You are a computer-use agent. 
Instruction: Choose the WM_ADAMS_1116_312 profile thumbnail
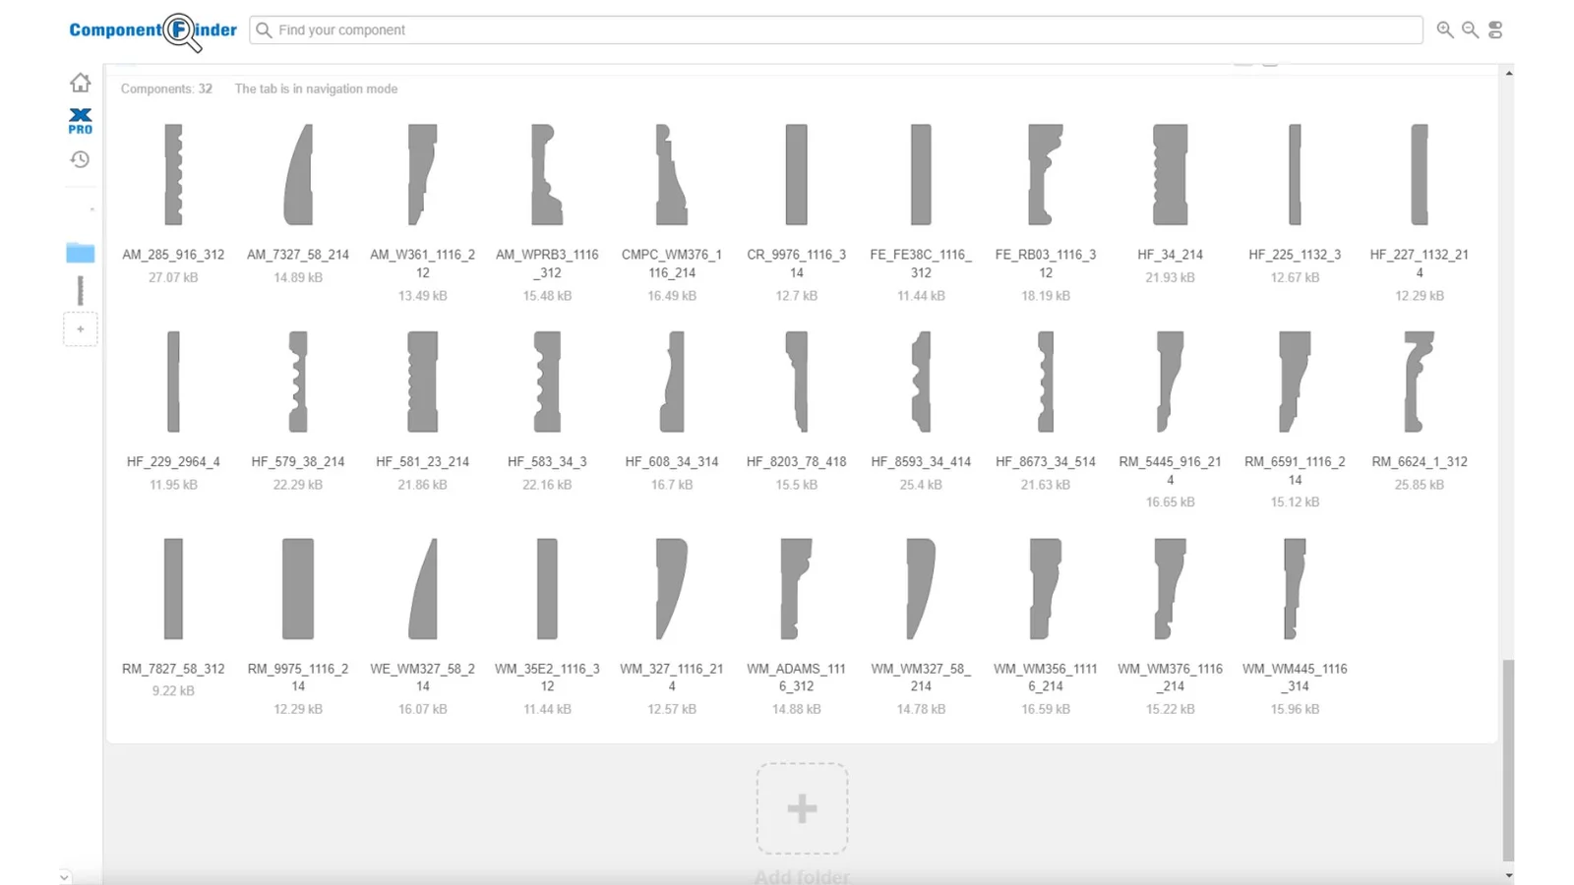click(796, 589)
